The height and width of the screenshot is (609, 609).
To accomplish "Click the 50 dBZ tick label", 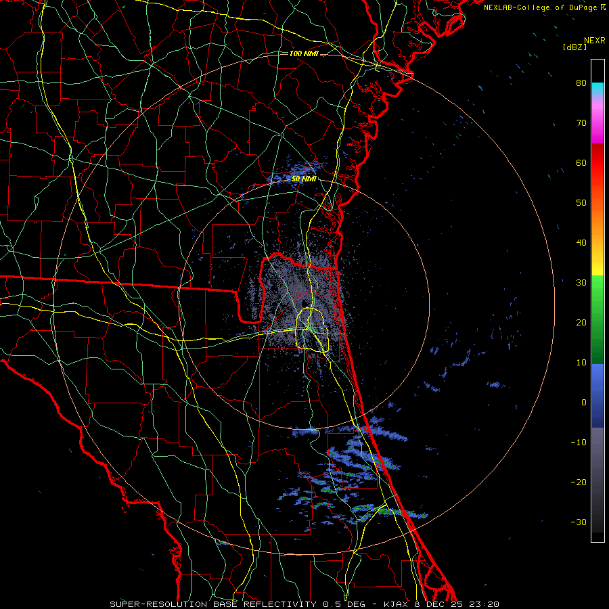I will click(581, 203).
